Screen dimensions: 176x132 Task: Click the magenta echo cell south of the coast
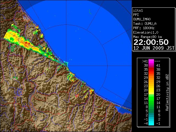(77, 96)
